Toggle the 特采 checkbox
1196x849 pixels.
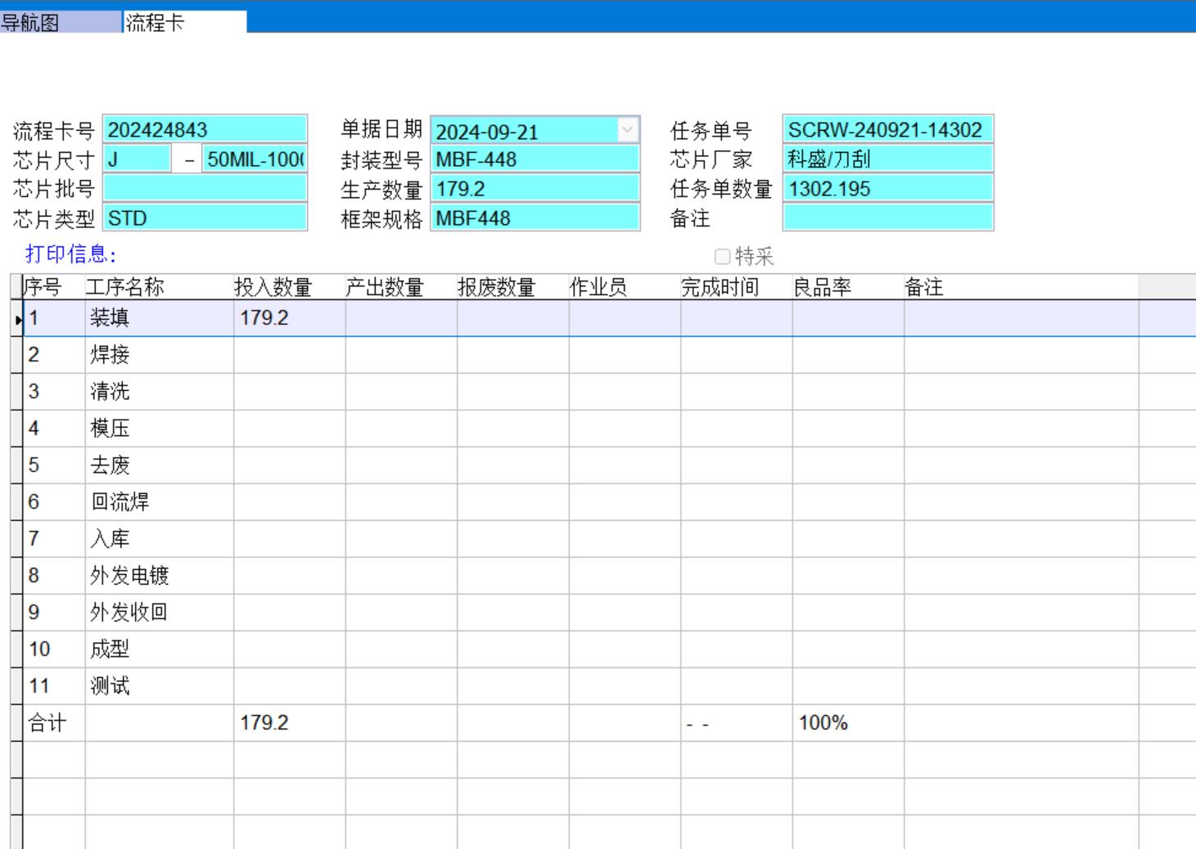pyautogui.click(x=722, y=257)
